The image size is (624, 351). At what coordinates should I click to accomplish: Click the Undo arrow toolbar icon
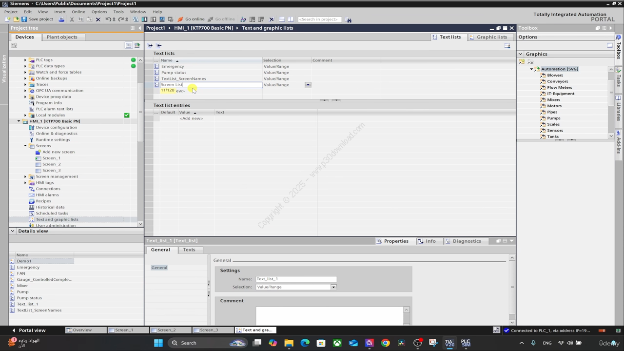pos(108,19)
